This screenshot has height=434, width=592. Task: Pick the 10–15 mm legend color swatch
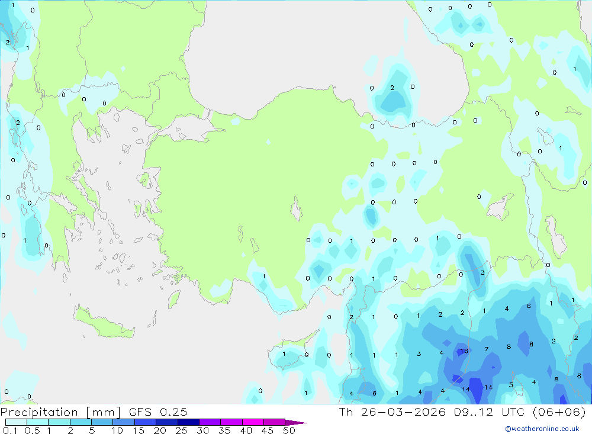coord(124,422)
